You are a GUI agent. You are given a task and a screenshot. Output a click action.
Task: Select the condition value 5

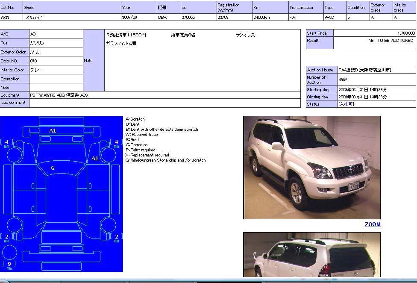[x=349, y=17]
